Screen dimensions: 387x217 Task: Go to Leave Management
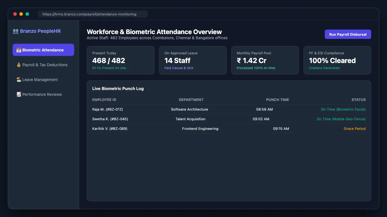pos(43,79)
